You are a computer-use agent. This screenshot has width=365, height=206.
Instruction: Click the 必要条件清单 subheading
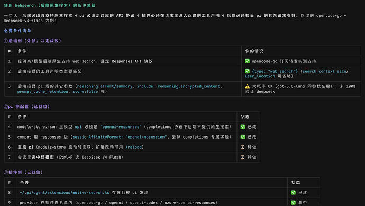click(x=17, y=31)
